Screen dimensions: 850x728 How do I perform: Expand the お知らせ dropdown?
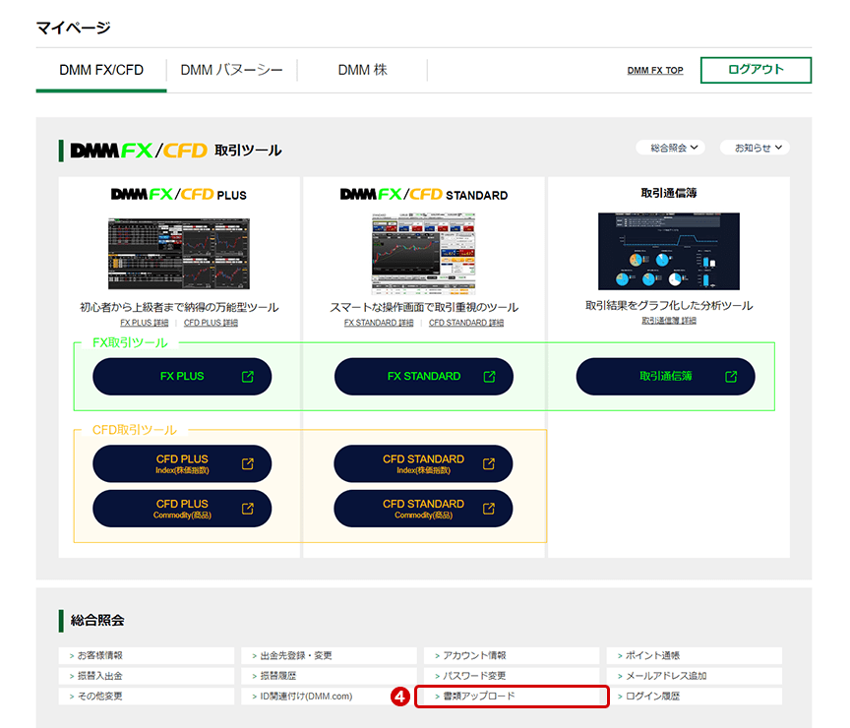coord(755,148)
